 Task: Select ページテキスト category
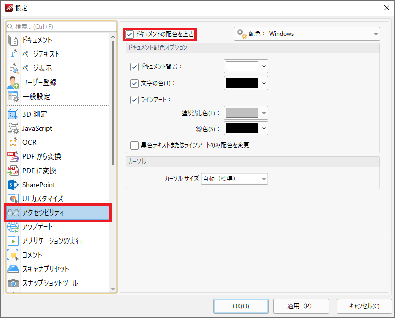click(58, 54)
